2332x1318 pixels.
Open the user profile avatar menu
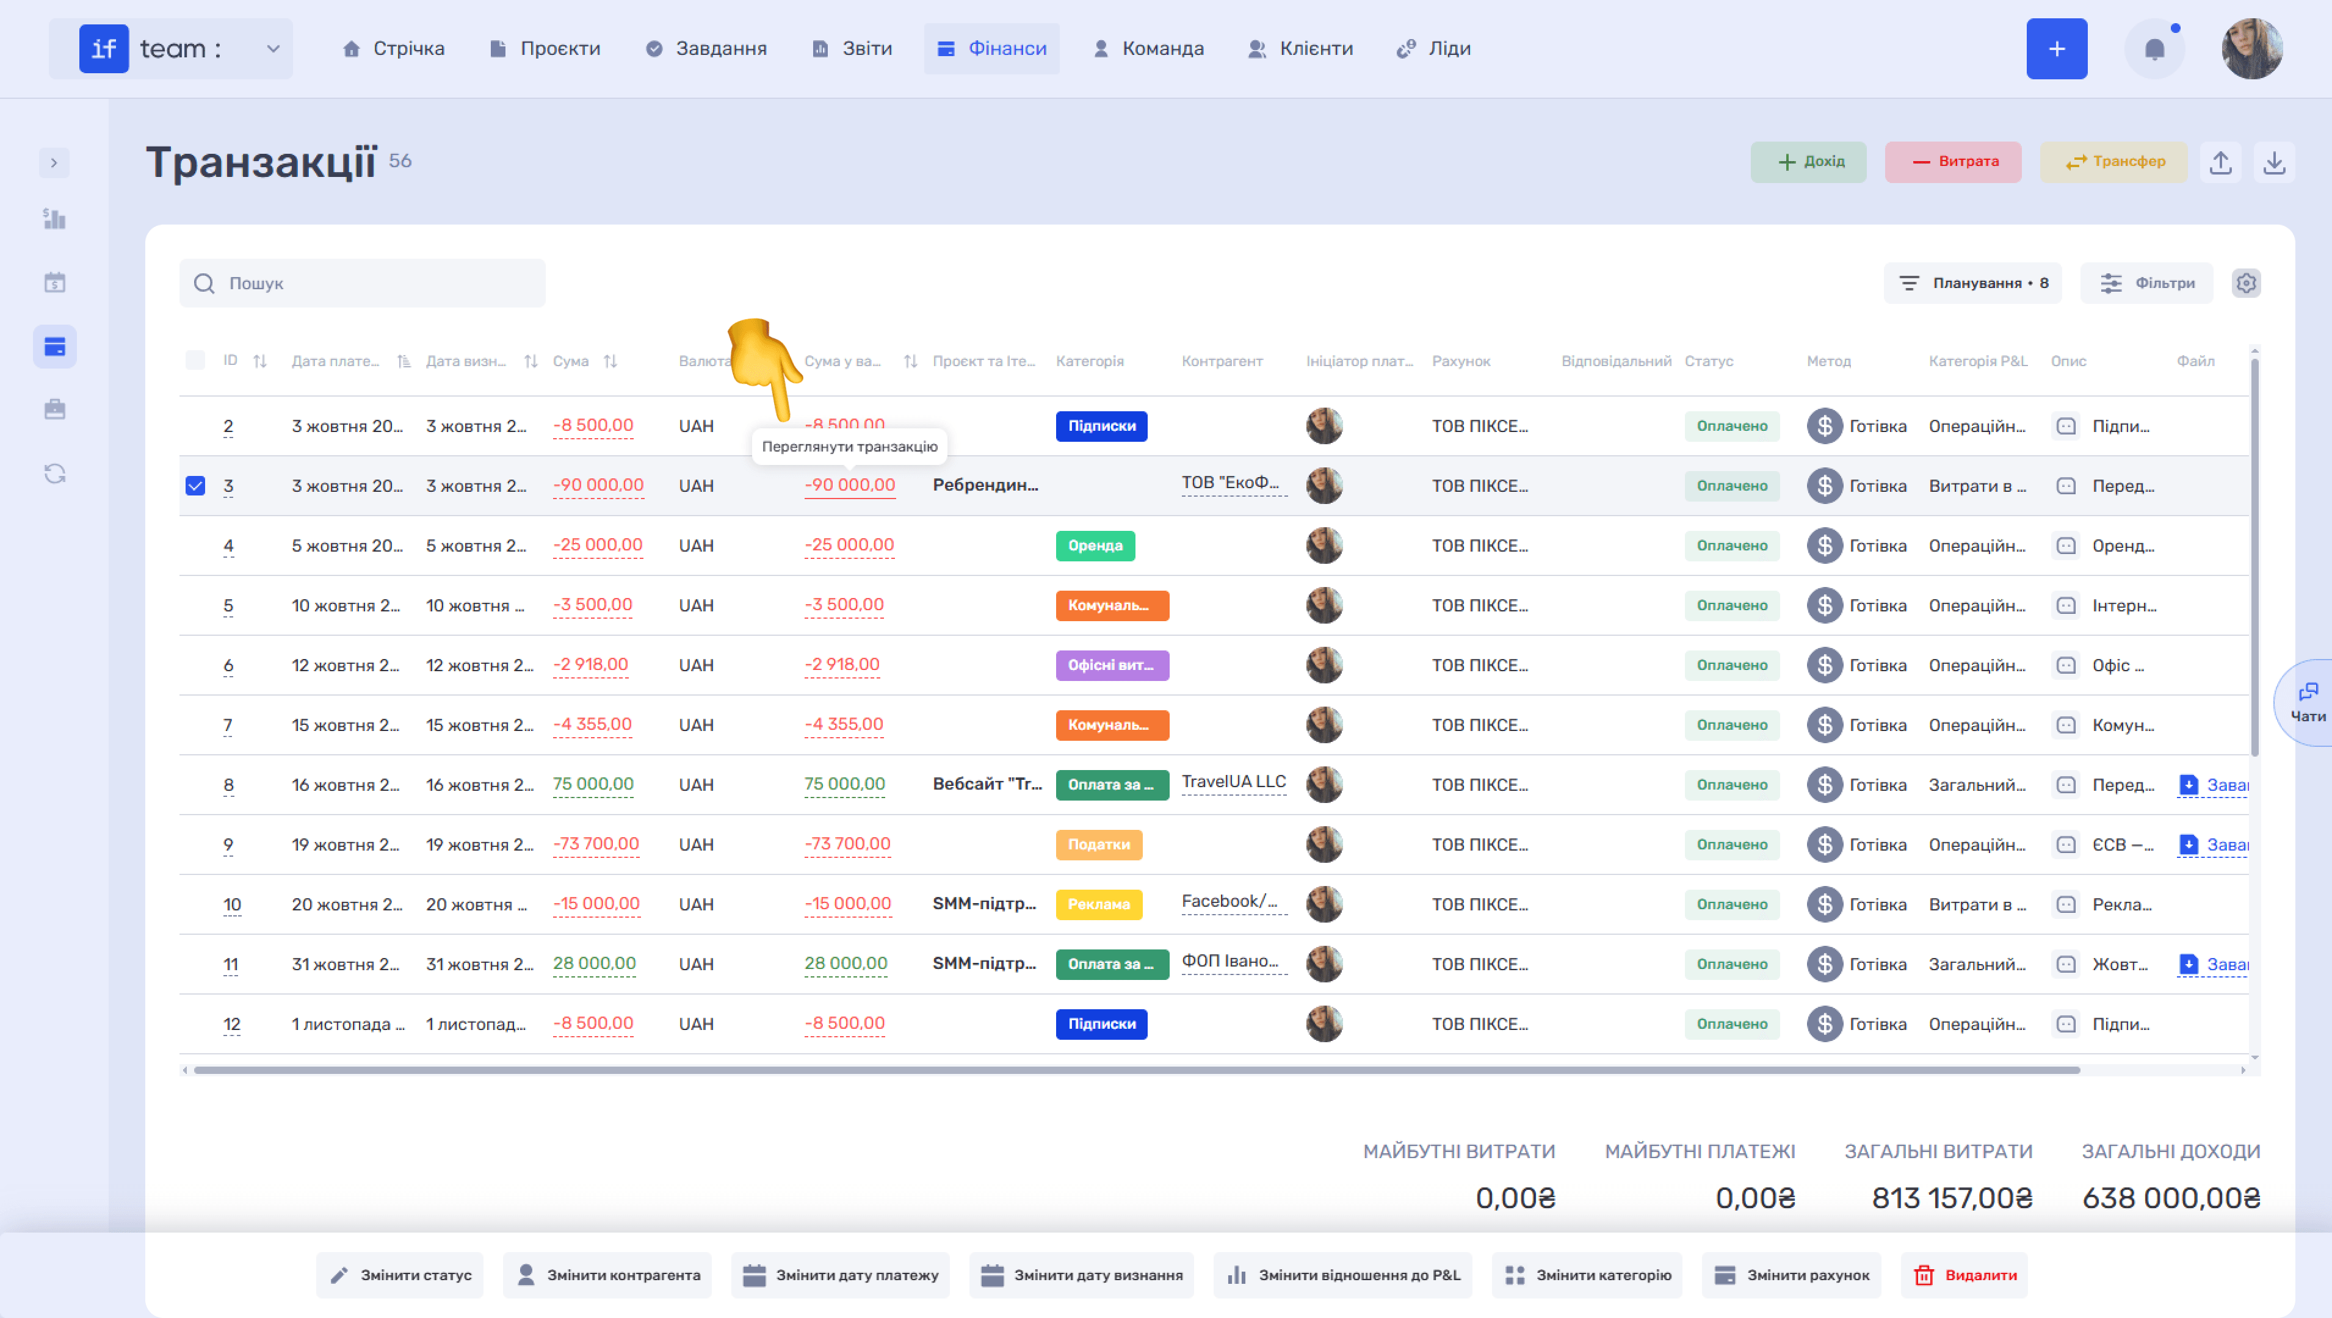click(2252, 49)
